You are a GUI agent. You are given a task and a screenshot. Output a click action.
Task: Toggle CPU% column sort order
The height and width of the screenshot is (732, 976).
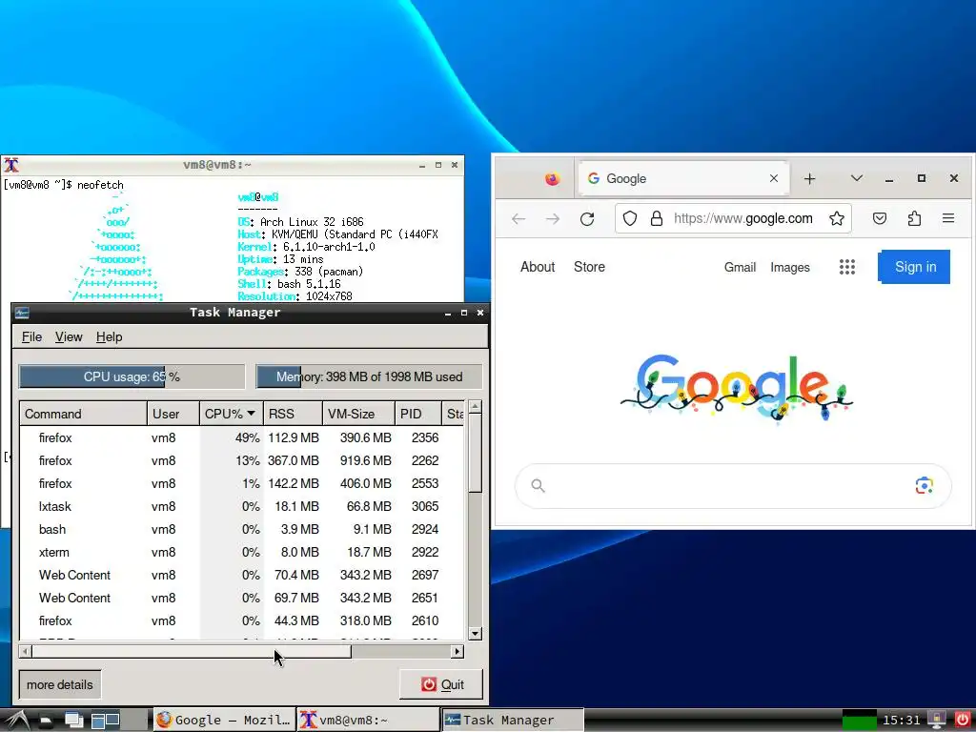click(x=231, y=414)
